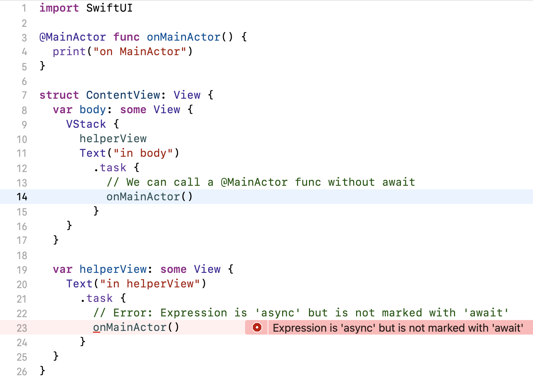Click the red error icon on line 23
The height and width of the screenshot is (381, 533).
coord(257,328)
